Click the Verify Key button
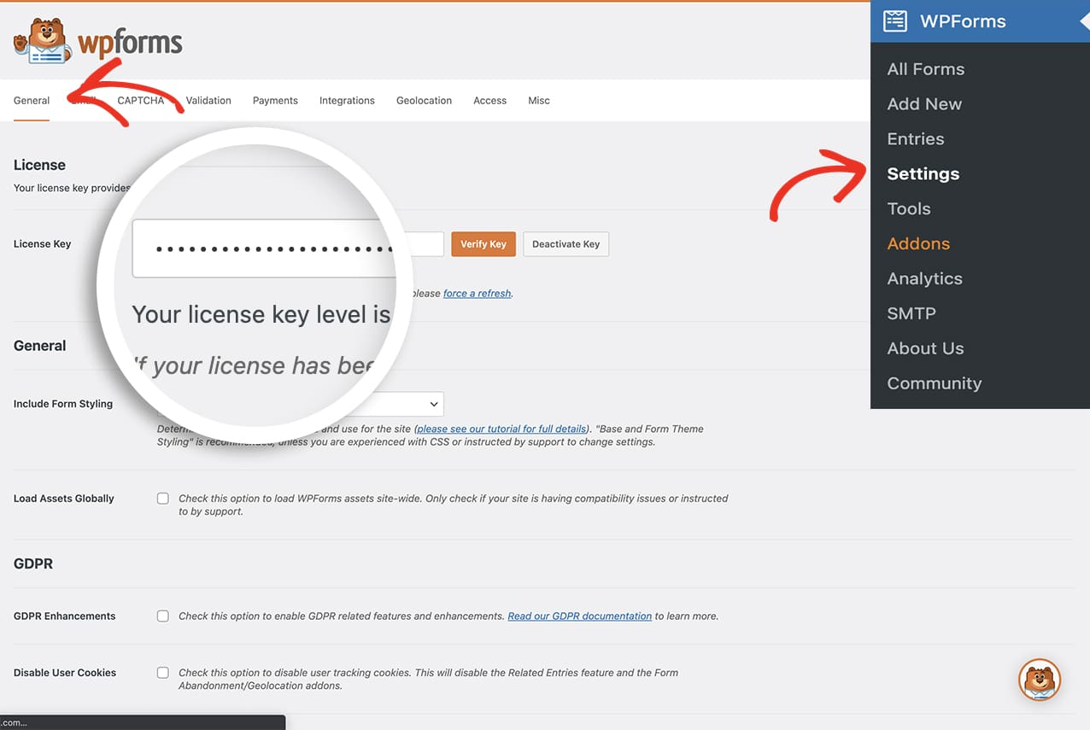Image resolution: width=1090 pixels, height=730 pixels. tap(483, 244)
